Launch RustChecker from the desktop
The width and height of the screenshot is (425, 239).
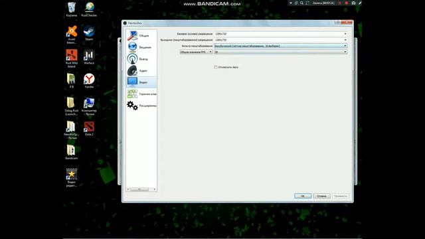click(89, 9)
